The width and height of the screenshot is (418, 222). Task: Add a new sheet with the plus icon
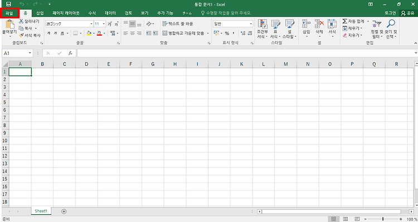click(x=64, y=211)
